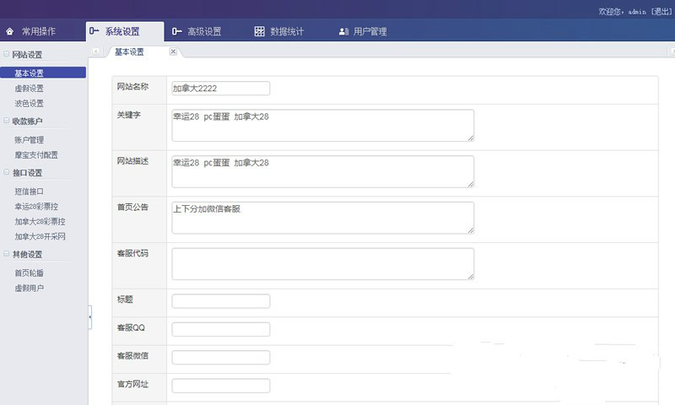Go to the 用户管理 tab
Viewport: 675px width, 405px height.
pyautogui.click(x=370, y=31)
